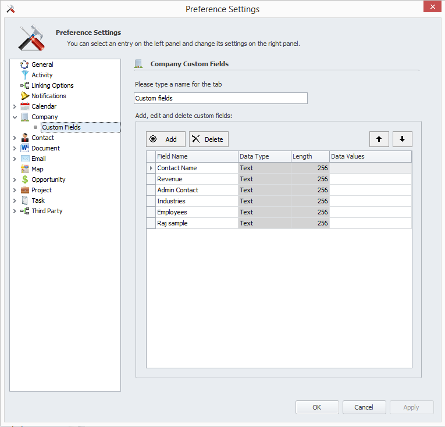Click the General settings icon in tree
The width and height of the screenshot is (445, 427).
pos(24,64)
